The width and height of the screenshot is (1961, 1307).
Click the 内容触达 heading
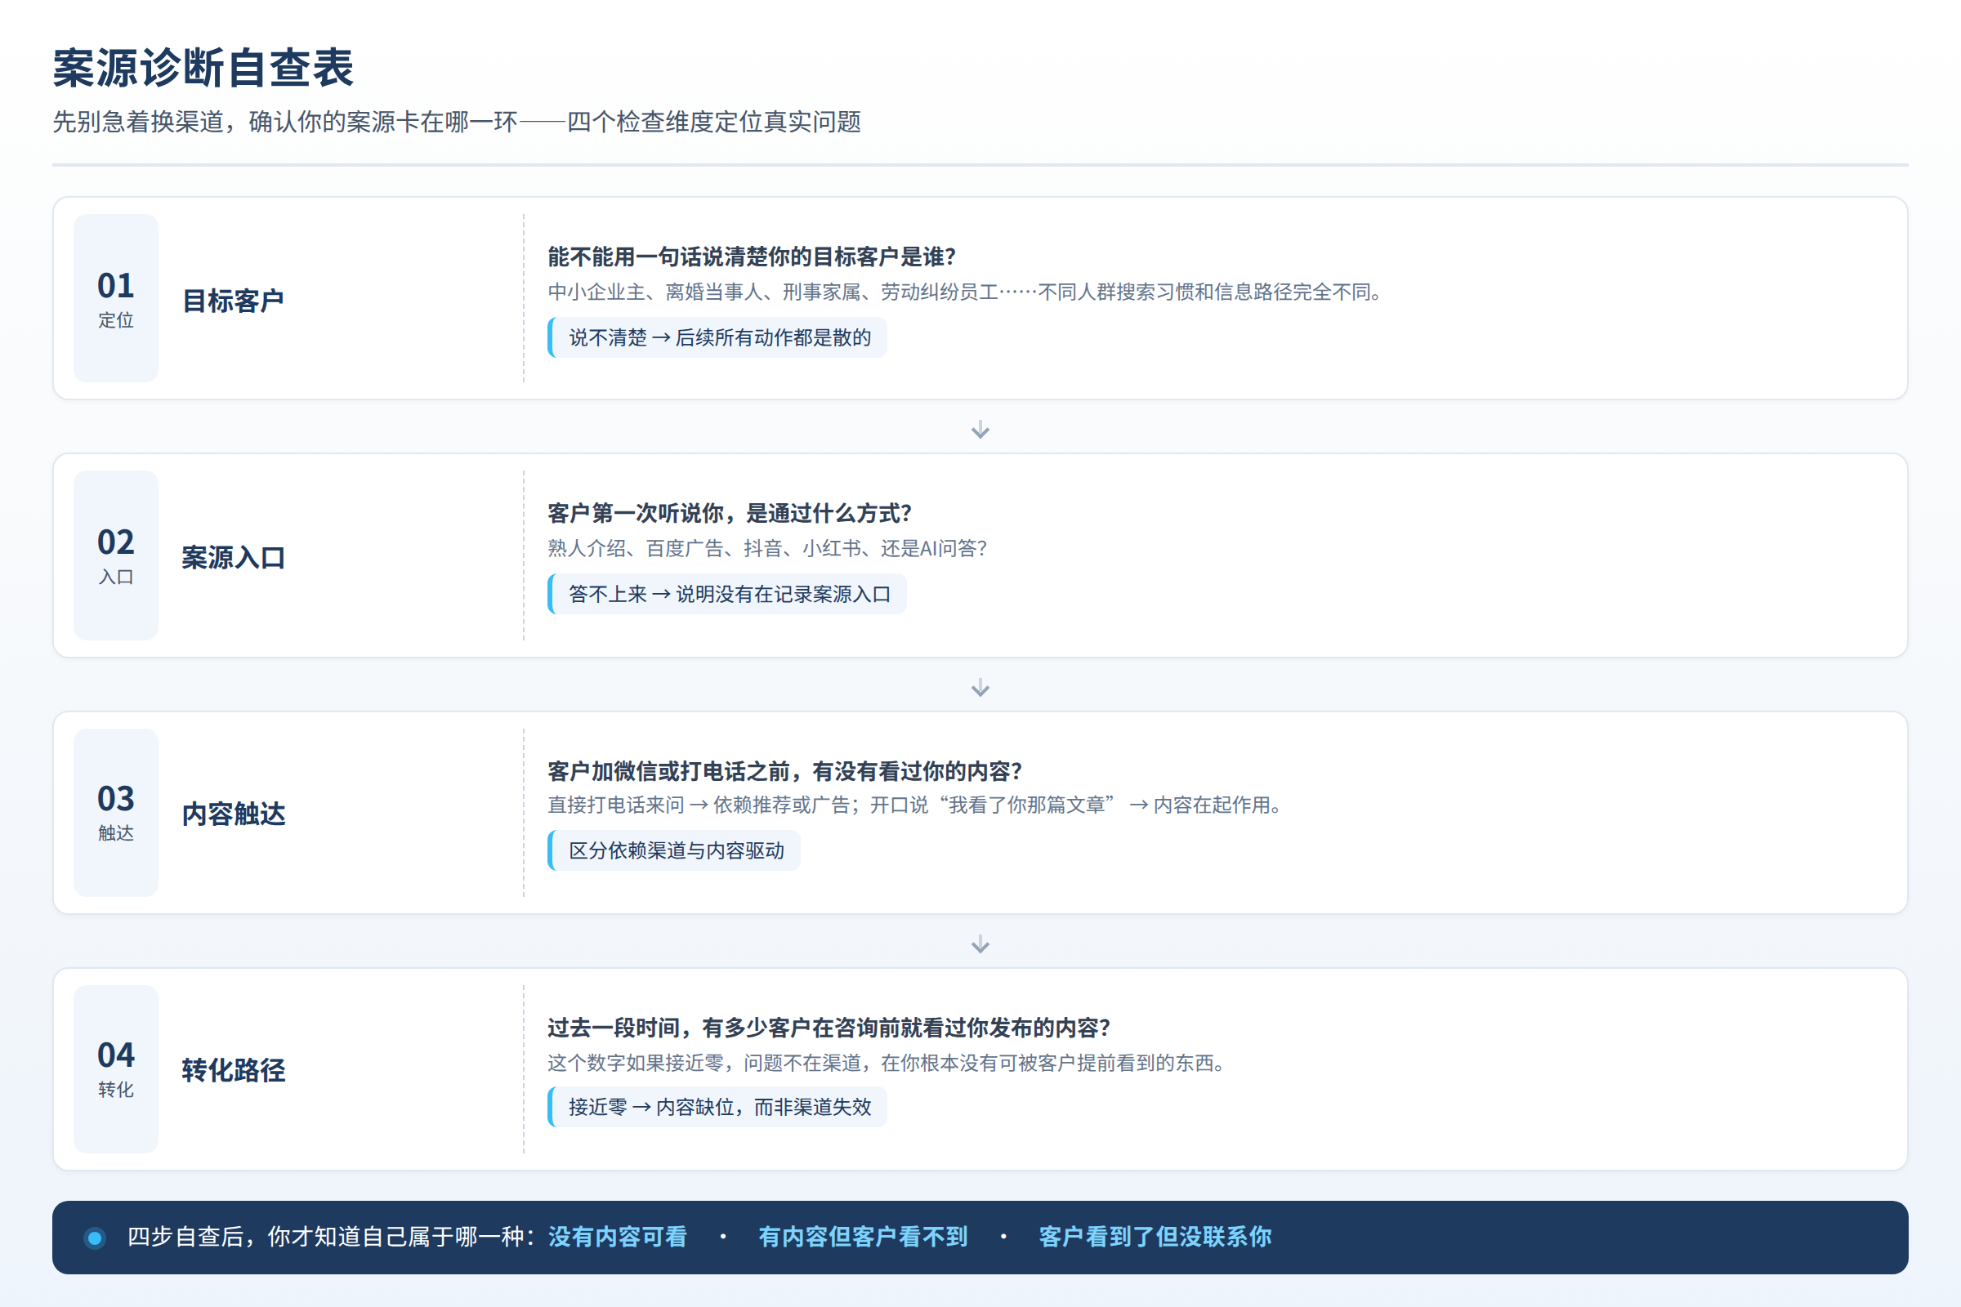point(234,814)
